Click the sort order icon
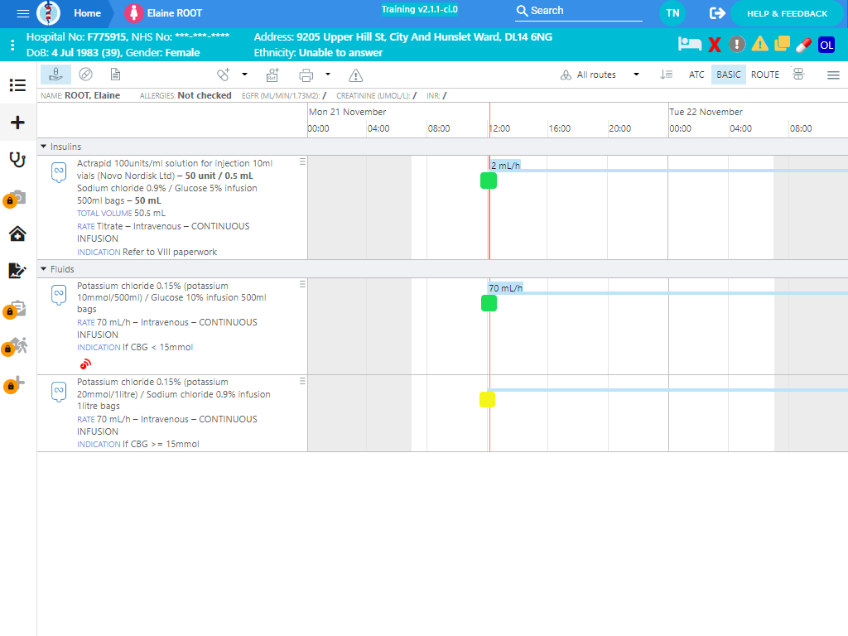The height and width of the screenshot is (636, 848). (x=667, y=75)
